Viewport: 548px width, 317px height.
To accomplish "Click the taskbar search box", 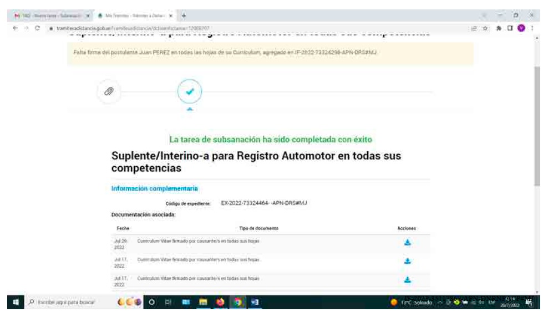I will [70, 302].
